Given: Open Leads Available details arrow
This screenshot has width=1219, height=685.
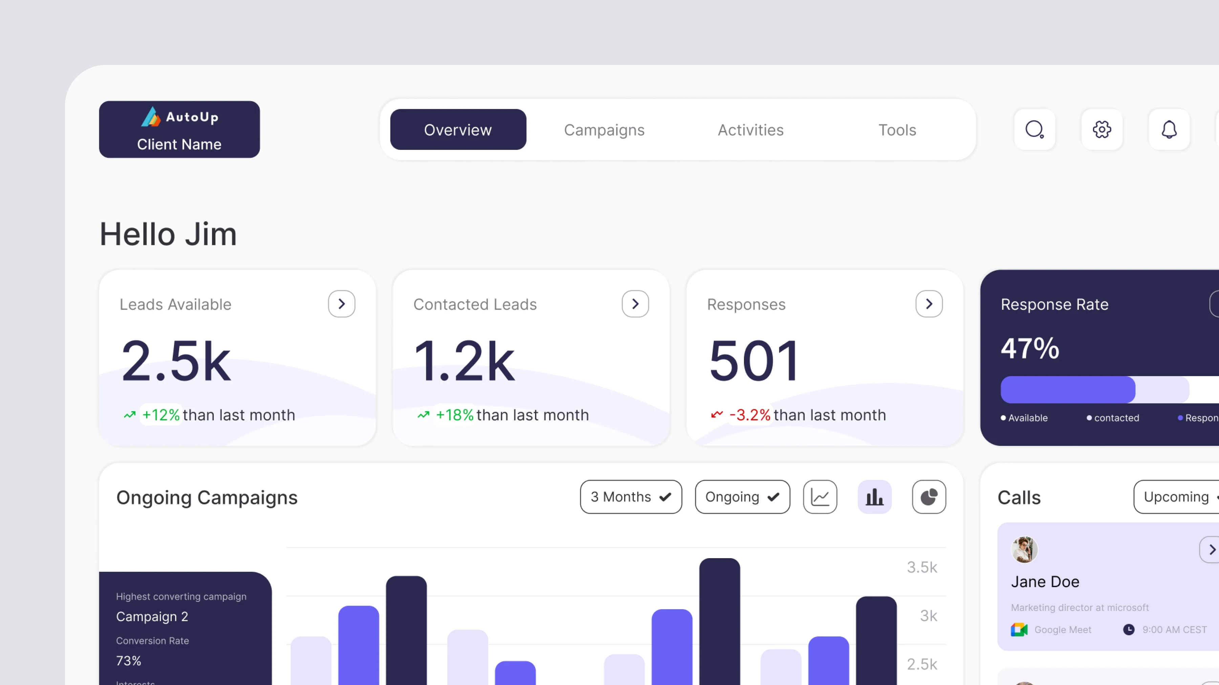Looking at the screenshot, I should [x=342, y=304].
